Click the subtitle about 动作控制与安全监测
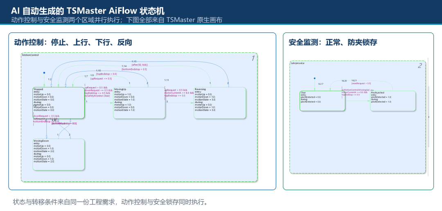442x211 pixels. (x=117, y=20)
